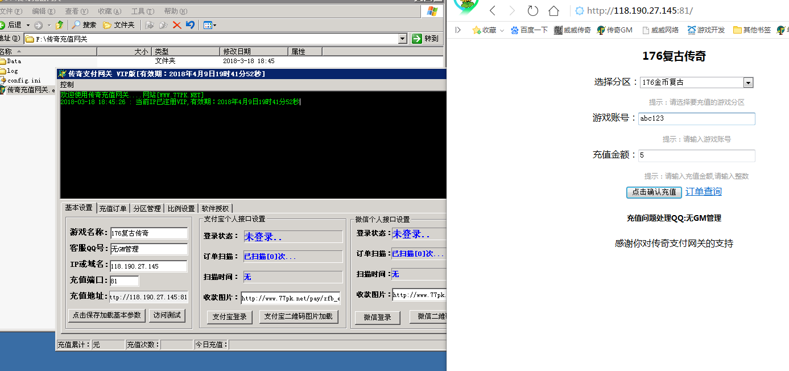Open the 订单查询 link
This screenshot has height=371, width=789.
pos(703,192)
